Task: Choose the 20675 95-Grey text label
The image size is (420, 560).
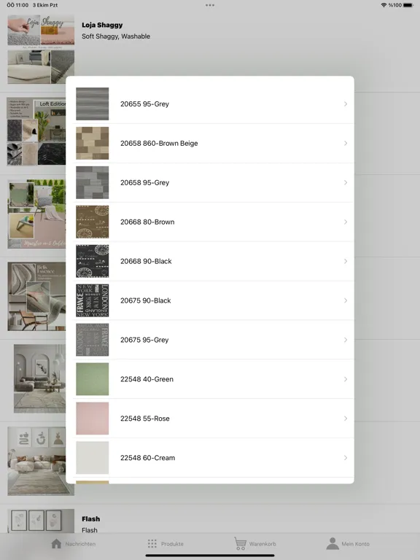Action: (144, 340)
